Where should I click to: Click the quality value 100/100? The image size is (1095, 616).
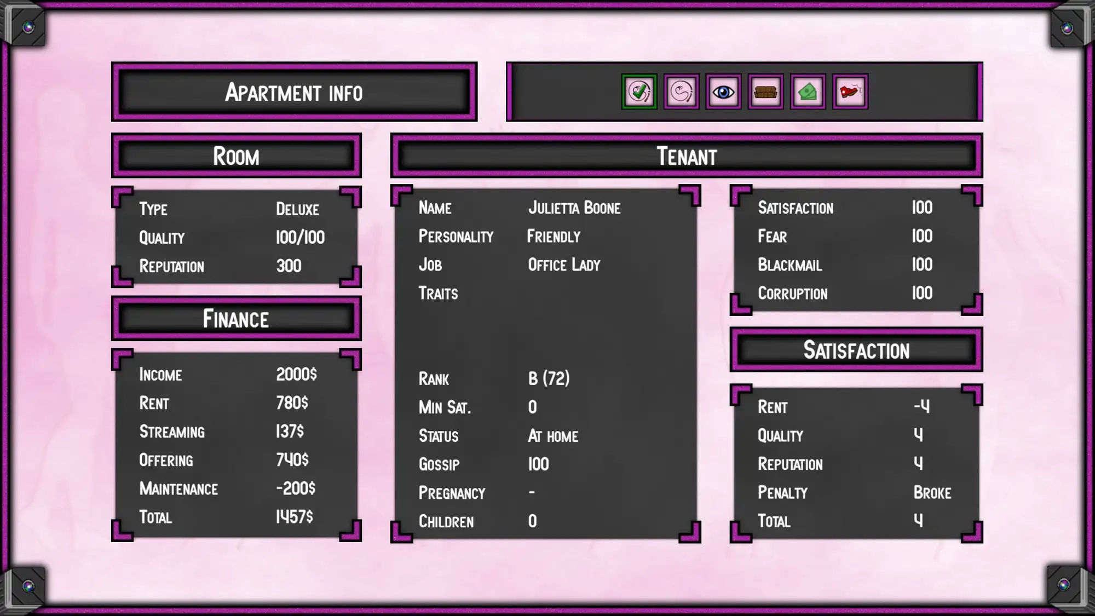pos(300,238)
